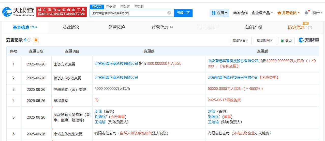The width and height of the screenshot is (325, 141).
Task: Click 1000.000000万人民币 in row 3
Action: (112, 89)
